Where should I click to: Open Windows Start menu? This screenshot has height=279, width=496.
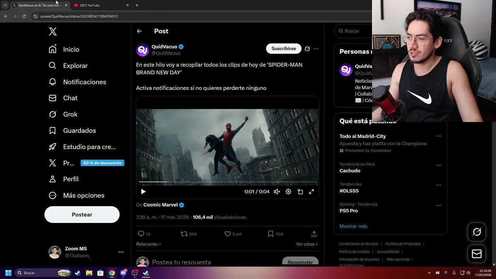pos(8,273)
